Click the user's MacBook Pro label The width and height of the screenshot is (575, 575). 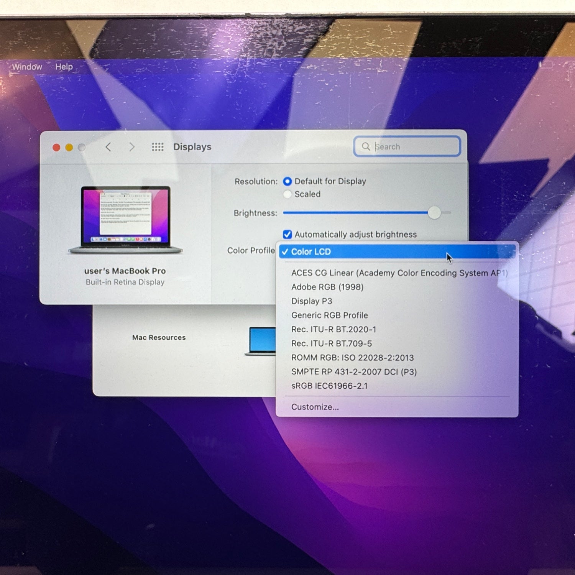point(125,271)
